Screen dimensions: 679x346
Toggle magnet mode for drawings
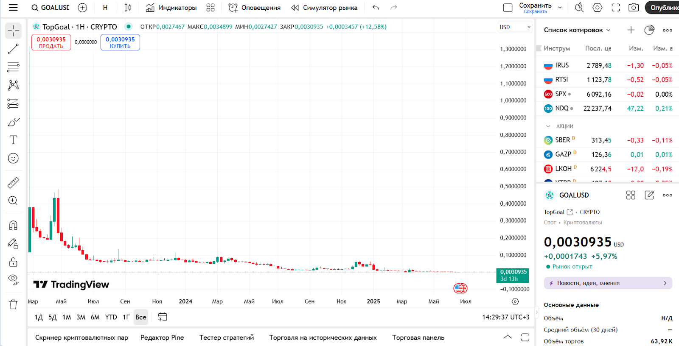pyautogui.click(x=13, y=225)
